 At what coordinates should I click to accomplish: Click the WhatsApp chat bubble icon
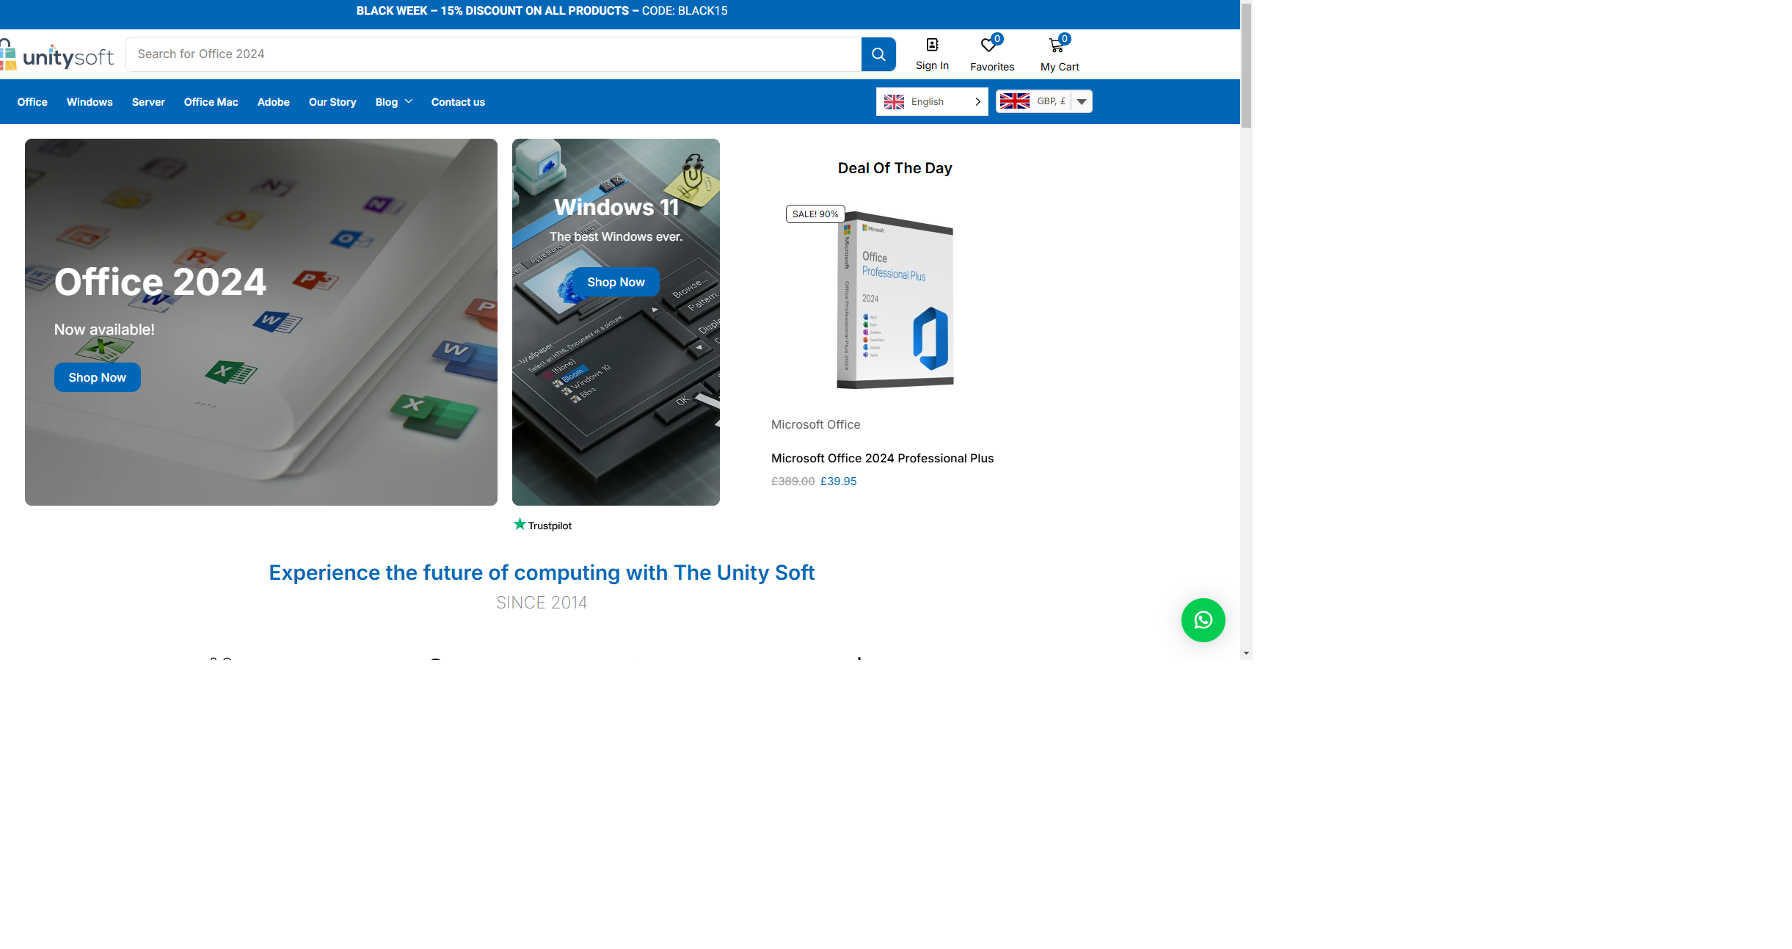1203,620
